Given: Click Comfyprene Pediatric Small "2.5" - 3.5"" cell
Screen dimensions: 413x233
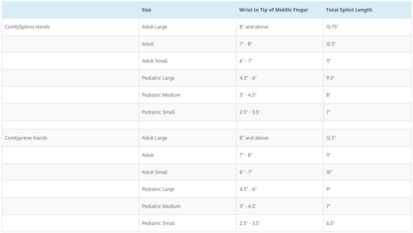Looking at the screenshot, I should [x=250, y=223].
